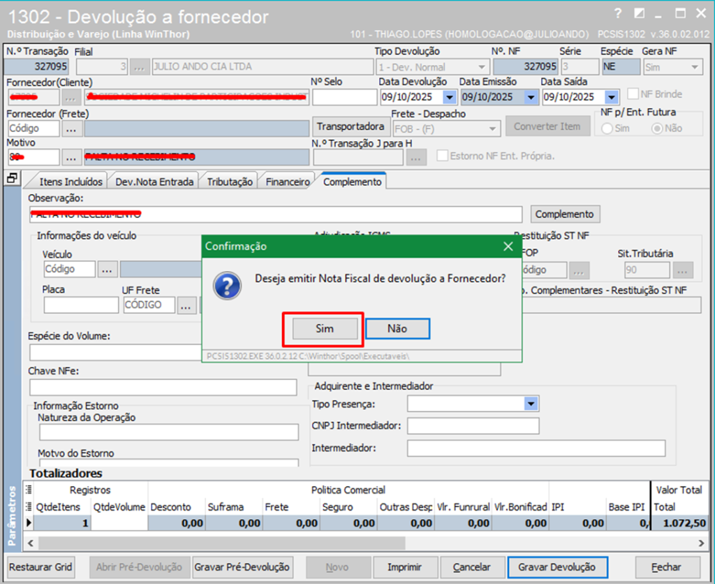Click the panel icon left of Itens Incluídos tab
Viewport: 715px width, 584px height.
click(13, 179)
